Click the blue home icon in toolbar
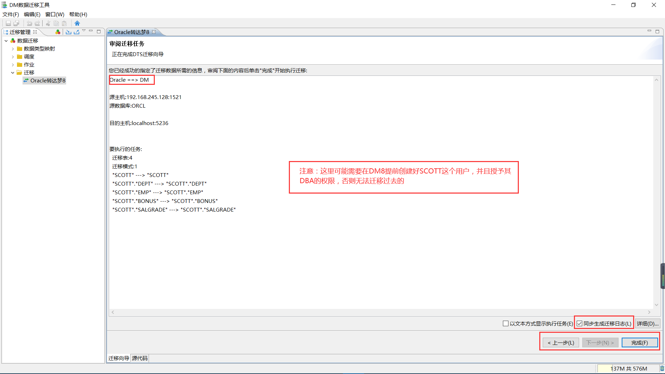This screenshot has height=374, width=665. pyautogui.click(x=77, y=23)
